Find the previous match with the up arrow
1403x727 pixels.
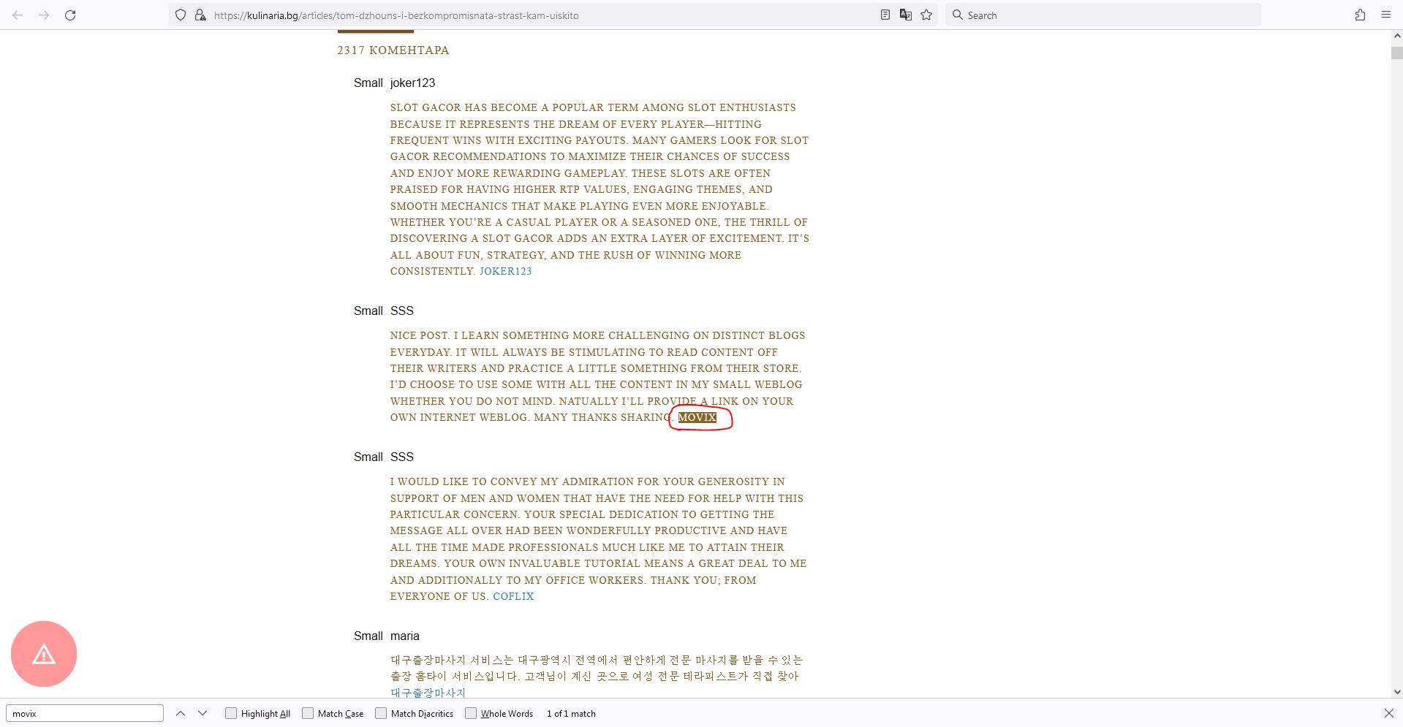[x=179, y=713]
